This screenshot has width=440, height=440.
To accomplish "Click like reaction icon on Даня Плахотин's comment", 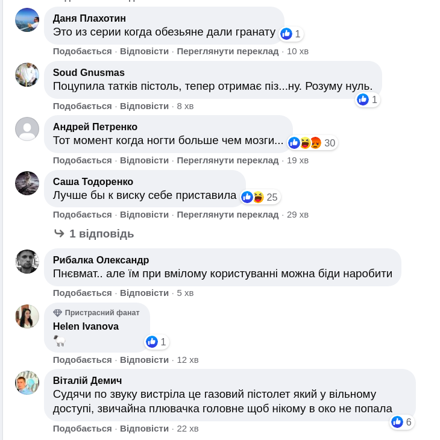I will click(x=286, y=34).
